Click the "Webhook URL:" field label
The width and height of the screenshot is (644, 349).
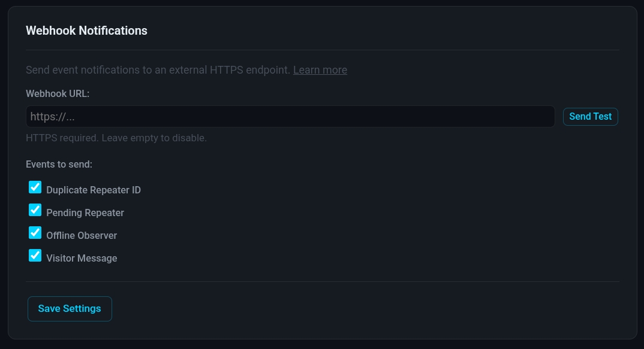coord(58,94)
